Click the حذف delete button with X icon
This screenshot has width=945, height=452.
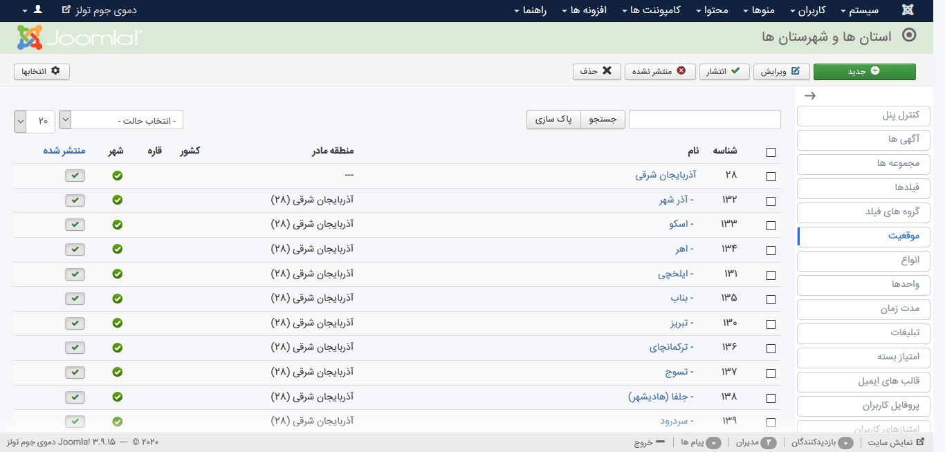pyautogui.click(x=596, y=71)
